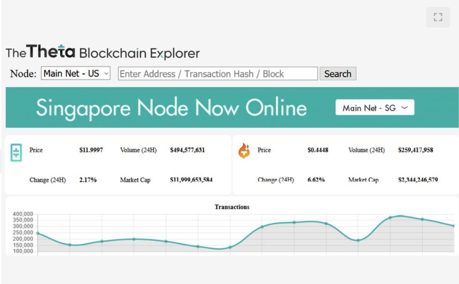This screenshot has width=459, height=284.
Task: Click the 100,000 y-axis label
Action: 23,251
